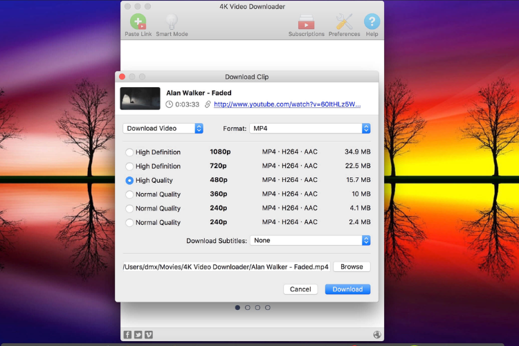Enable Smart Mode lightbulb icon
This screenshot has width=519, height=346.
click(x=172, y=22)
